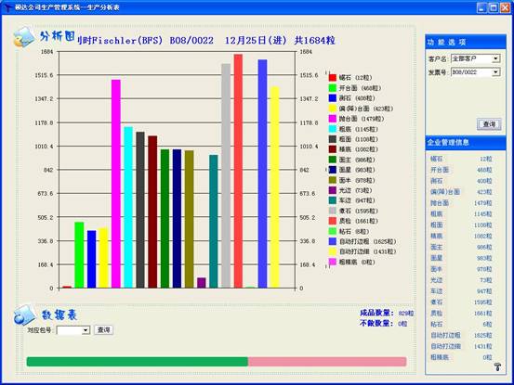The width and height of the screenshot is (514, 385).
Task: Click 查询 next to 对应包号
Action: coord(104,329)
